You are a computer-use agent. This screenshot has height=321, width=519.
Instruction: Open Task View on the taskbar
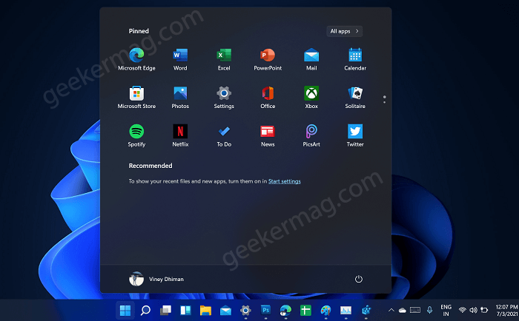(165, 311)
